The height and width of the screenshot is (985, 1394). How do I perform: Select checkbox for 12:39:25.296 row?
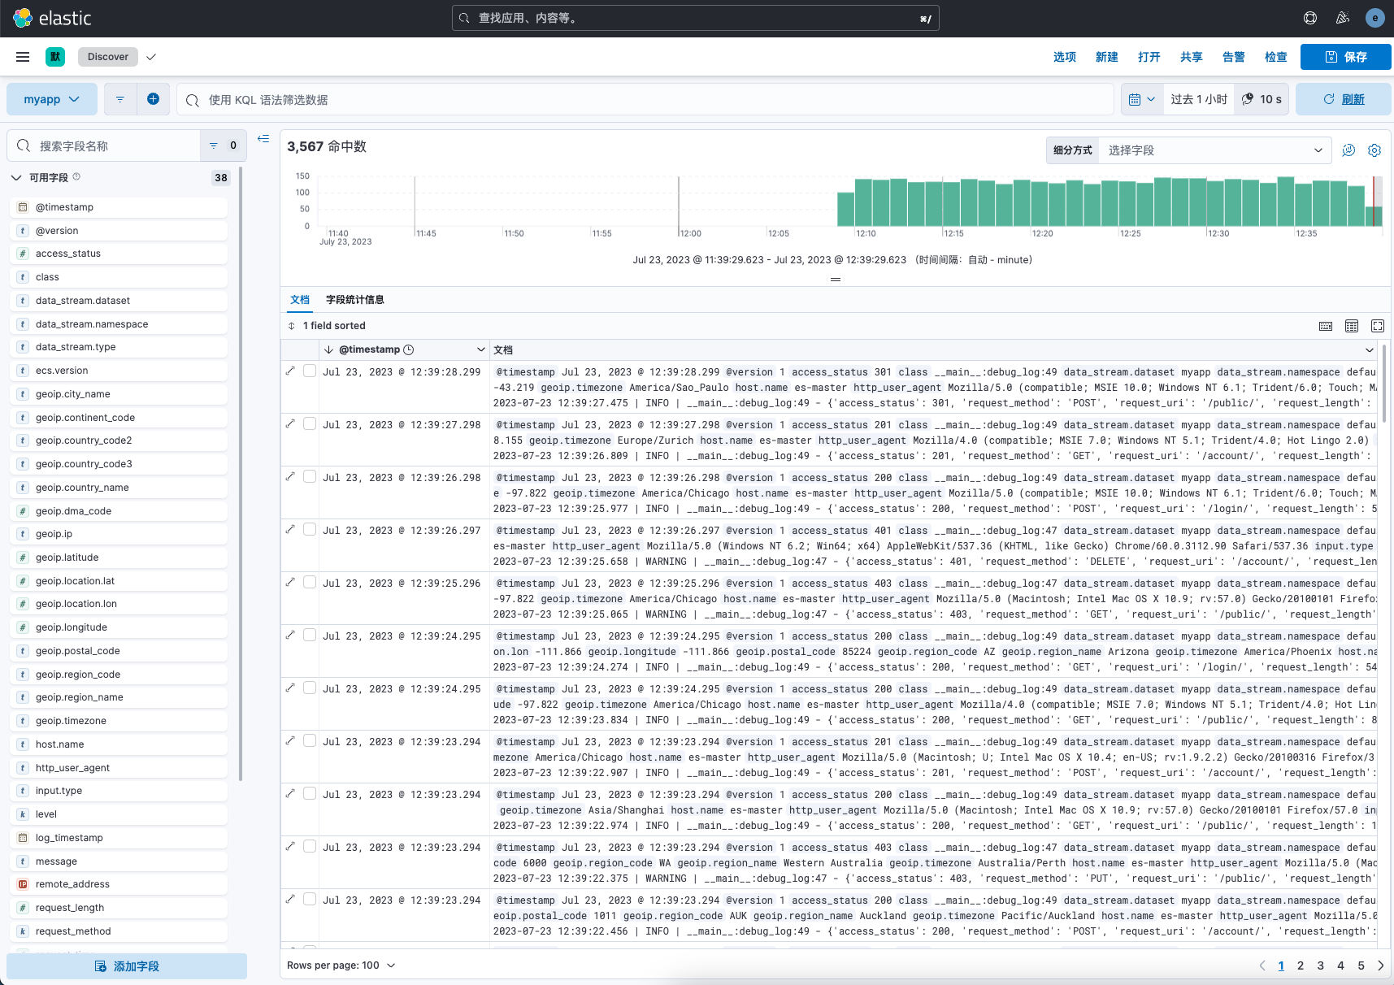[x=310, y=582]
